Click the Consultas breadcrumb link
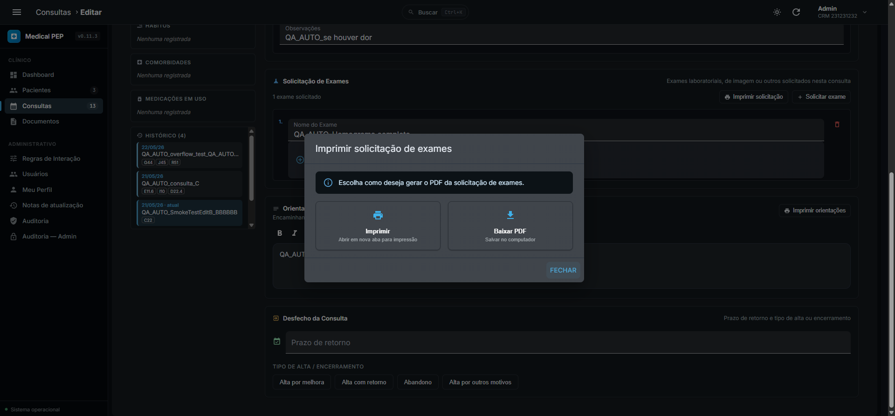The width and height of the screenshot is (895, 416). [53, 12]
